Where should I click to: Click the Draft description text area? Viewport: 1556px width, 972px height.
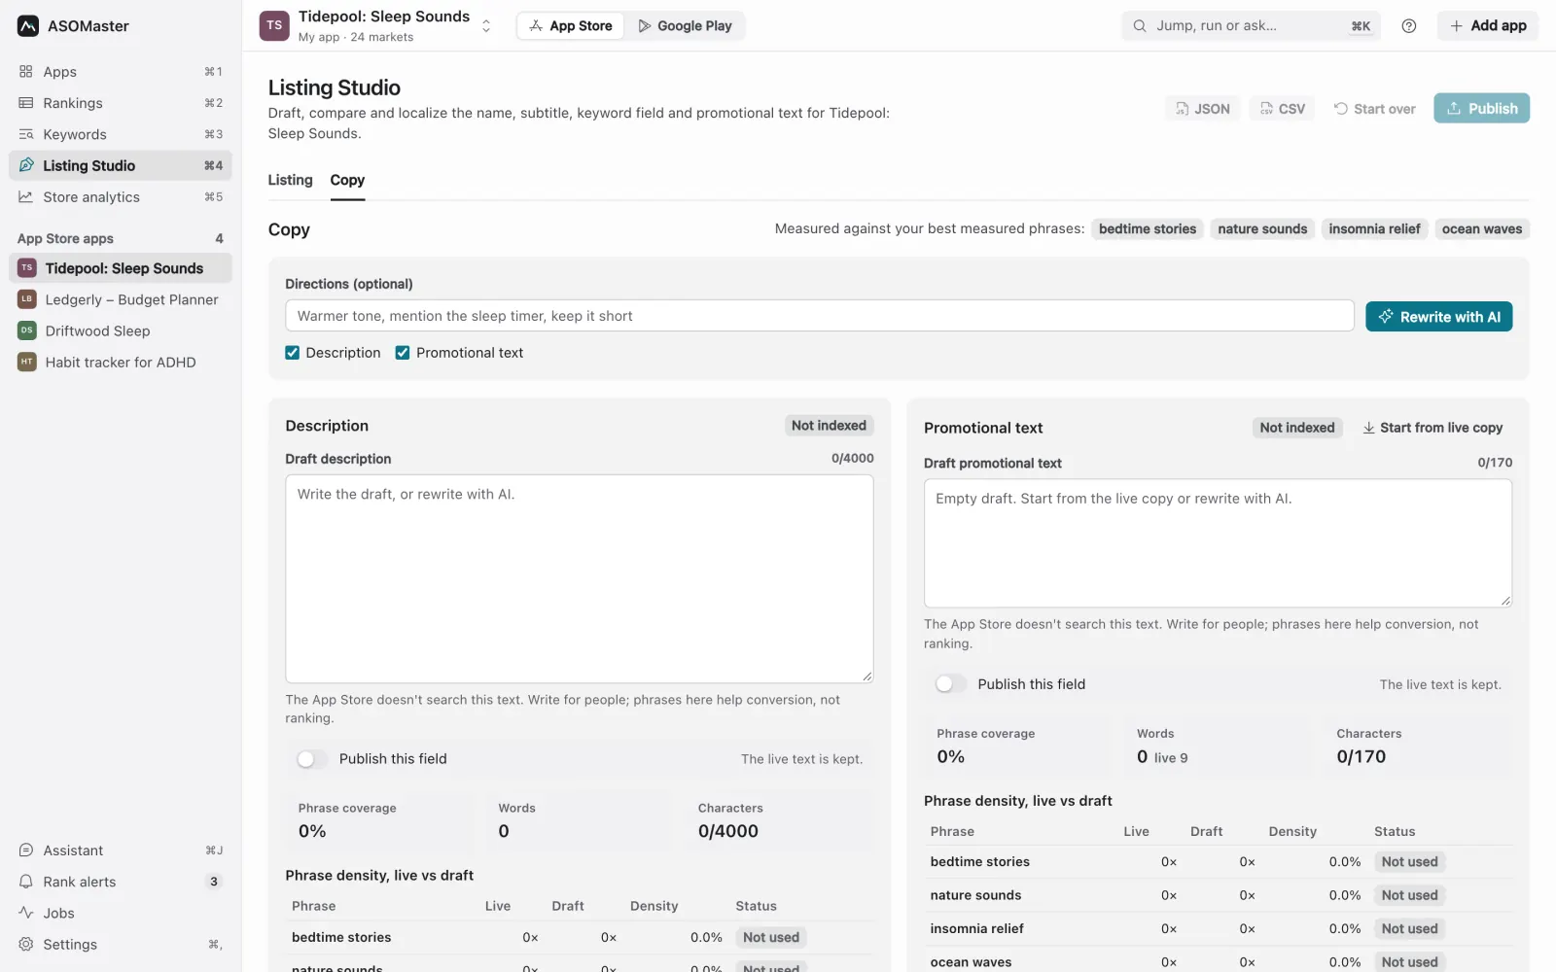click(579, 579)
